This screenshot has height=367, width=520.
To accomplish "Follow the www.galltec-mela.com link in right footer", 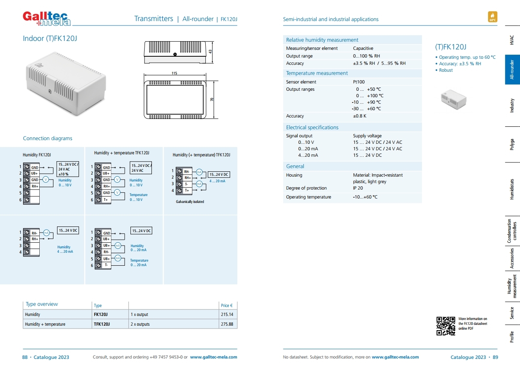I will tap(395, 357).
